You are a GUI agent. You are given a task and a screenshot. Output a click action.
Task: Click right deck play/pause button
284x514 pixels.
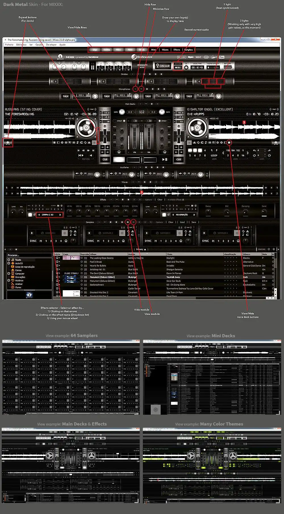[x=164, y=159]
